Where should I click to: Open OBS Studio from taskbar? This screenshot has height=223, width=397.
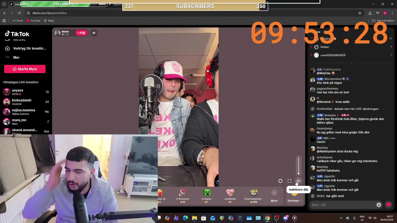pos(276,218)
